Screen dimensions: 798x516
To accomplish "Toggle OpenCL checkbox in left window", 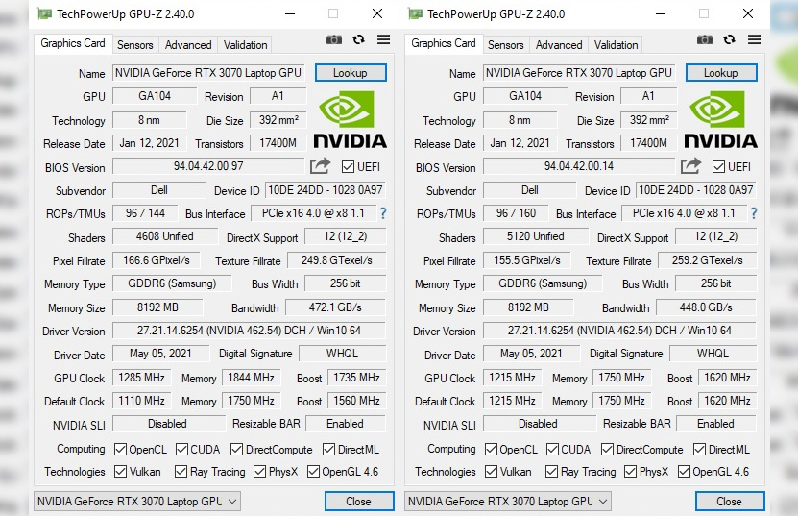I will pos(121,450).
